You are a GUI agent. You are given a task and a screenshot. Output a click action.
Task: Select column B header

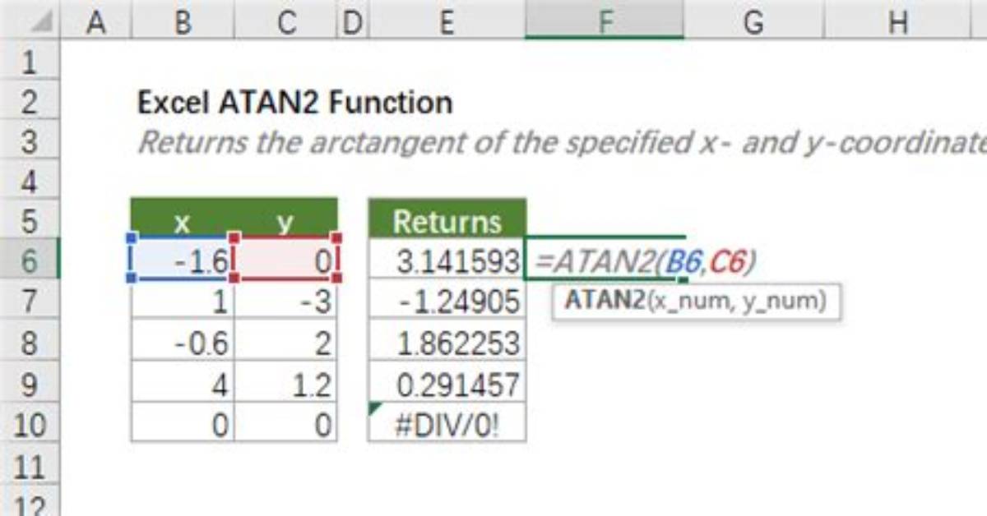pyautogui.click(x=183, y=20)
